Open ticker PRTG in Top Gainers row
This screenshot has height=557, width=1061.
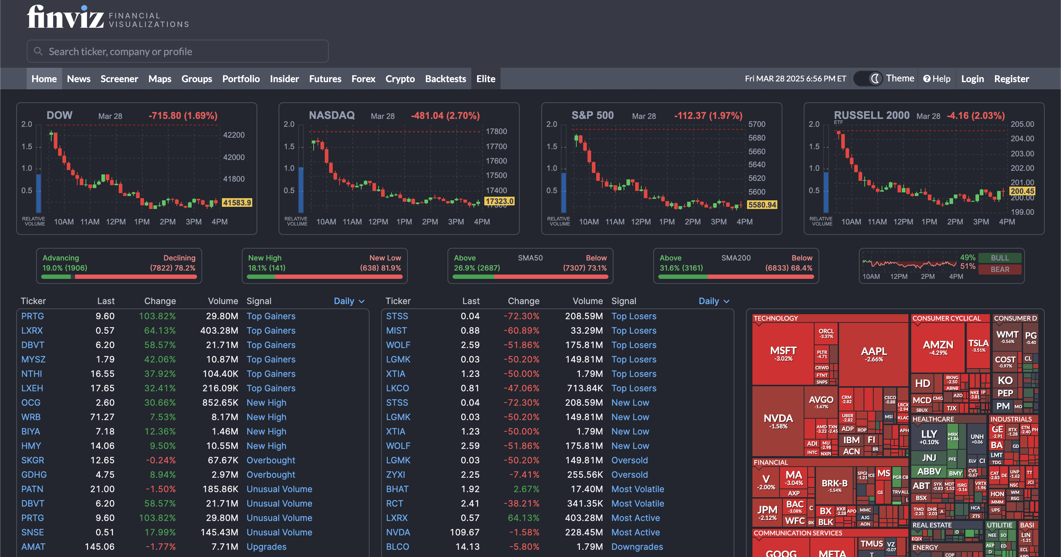(32, 316)
